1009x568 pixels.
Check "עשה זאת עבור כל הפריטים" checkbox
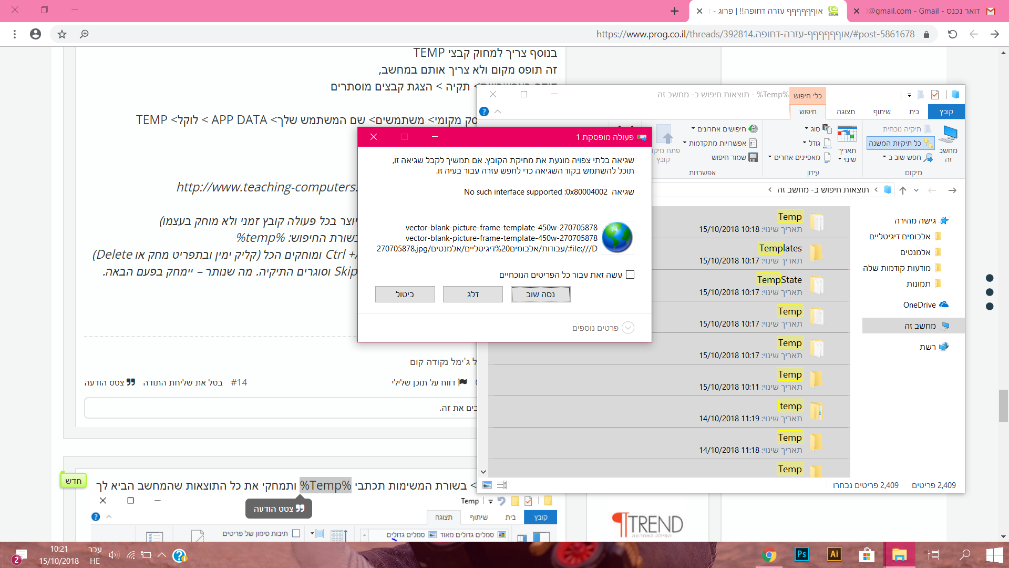point(630,275)
